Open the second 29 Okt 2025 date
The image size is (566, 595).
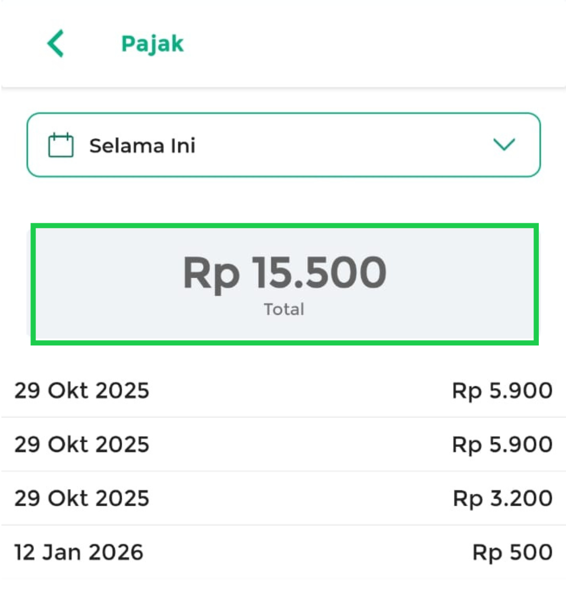pyautogui.click(x=82, y=445)
